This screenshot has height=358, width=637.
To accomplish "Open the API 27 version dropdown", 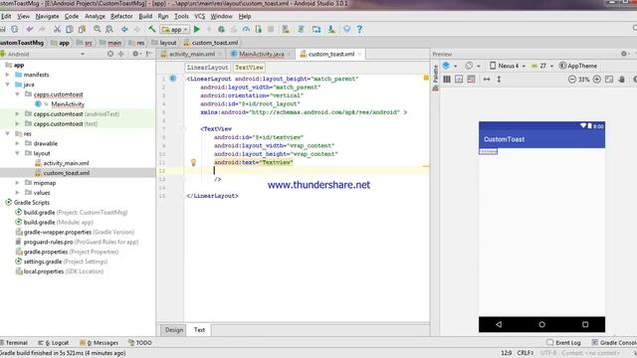I will [x=542, y=66].
